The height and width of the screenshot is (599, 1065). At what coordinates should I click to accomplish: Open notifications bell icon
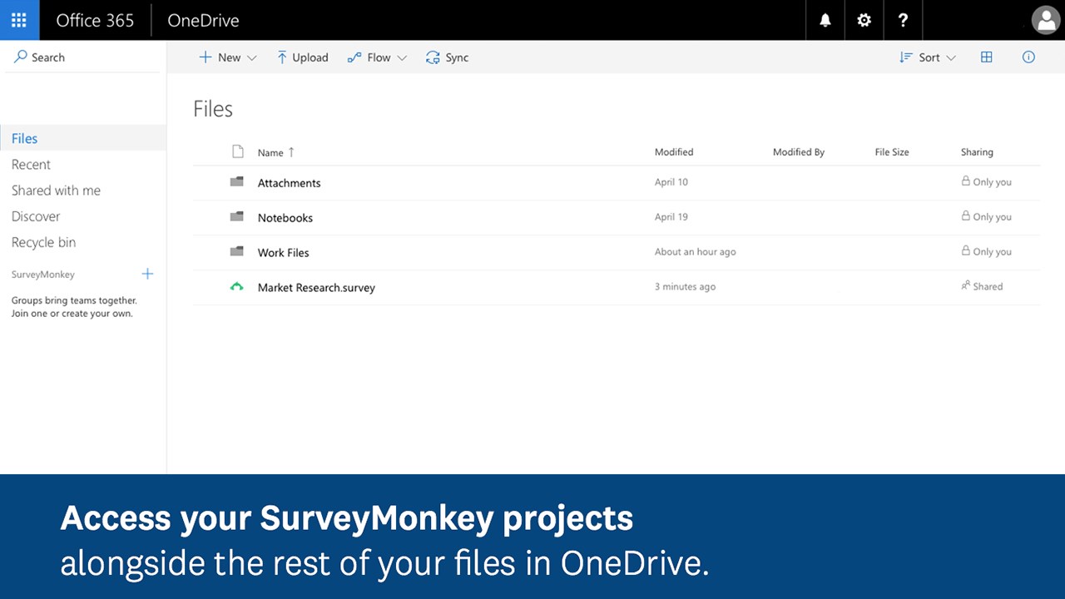tap(825, 20)
